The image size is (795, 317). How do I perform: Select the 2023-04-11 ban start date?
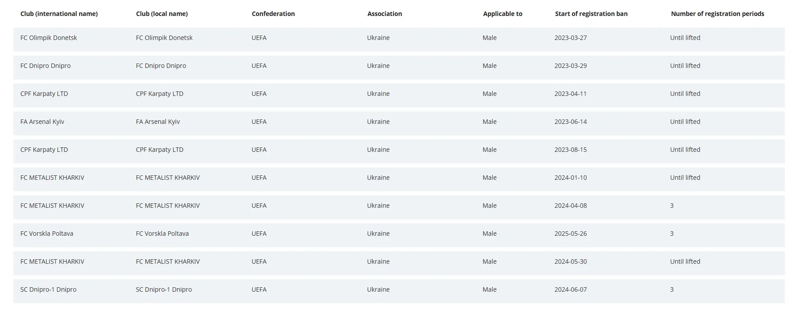click(x=570, y=94)
